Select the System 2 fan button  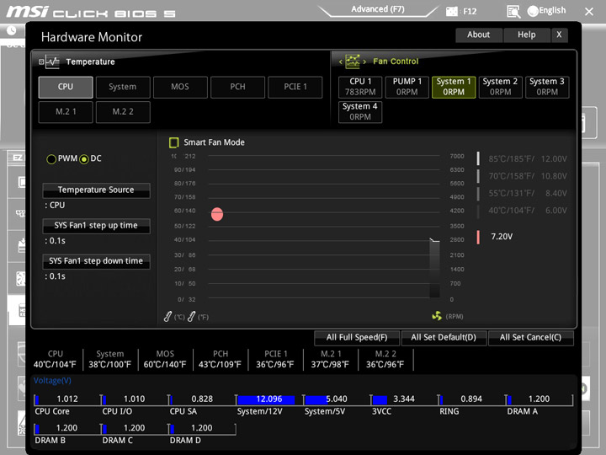[501, 87]
